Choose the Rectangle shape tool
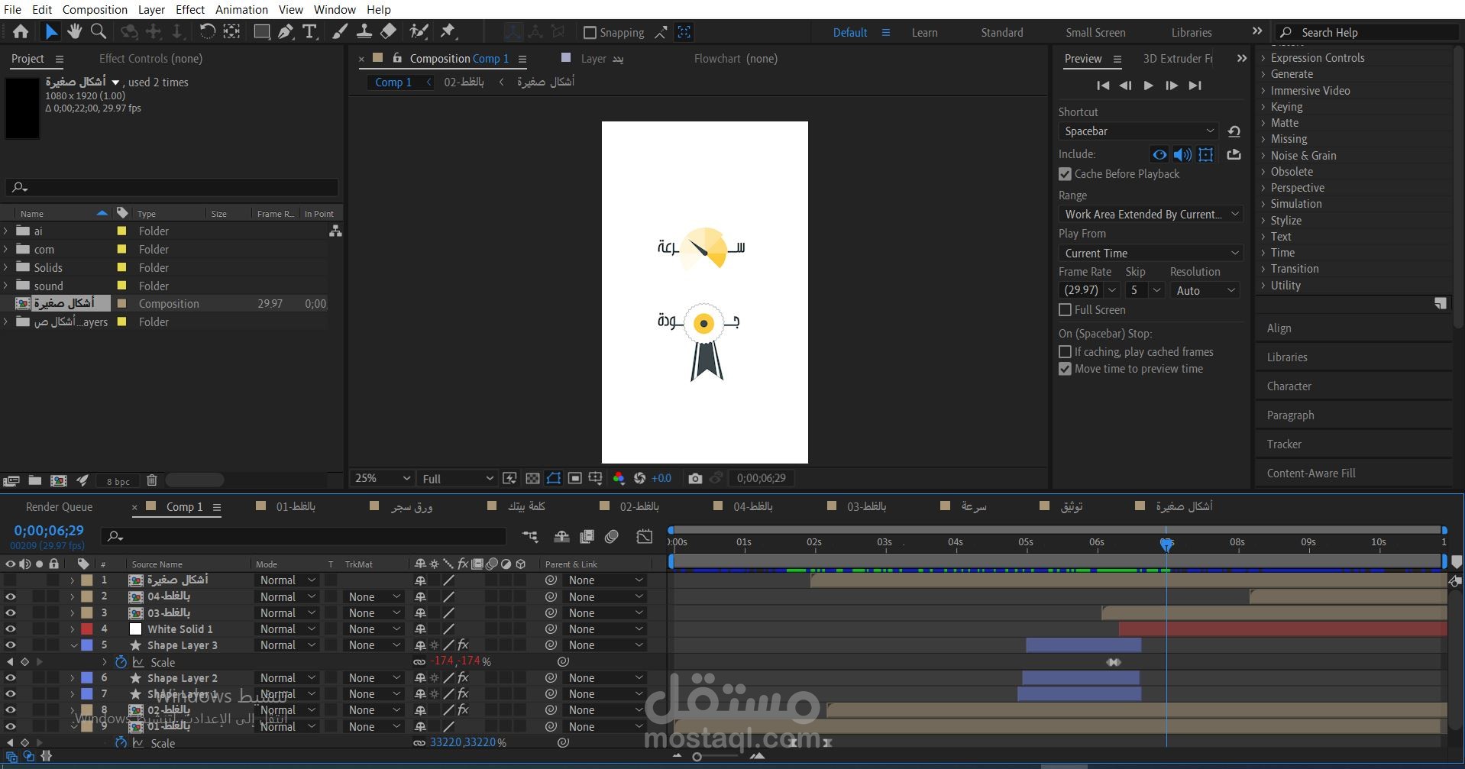 point(261,31)
